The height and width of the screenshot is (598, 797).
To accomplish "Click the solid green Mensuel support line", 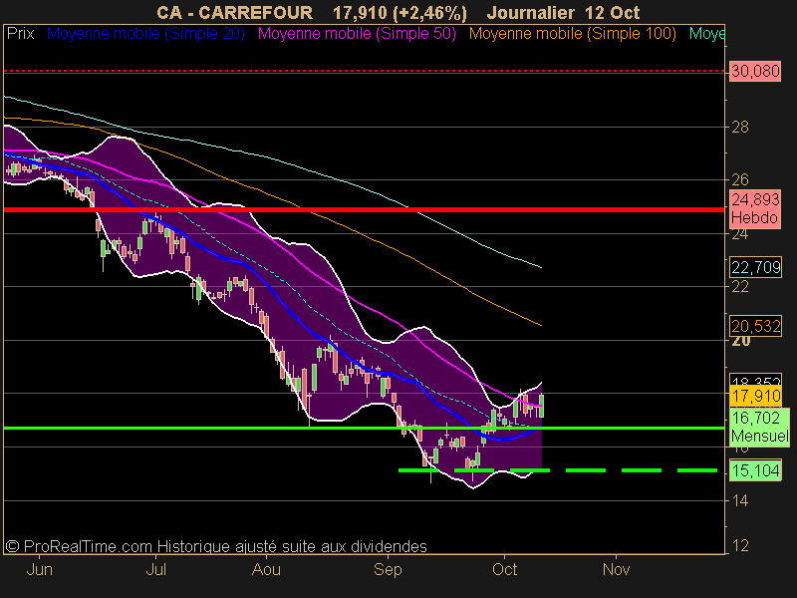I will (364, 429).
